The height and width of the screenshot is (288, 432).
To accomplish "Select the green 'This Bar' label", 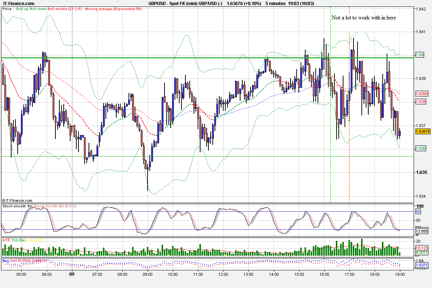I will pos(18,239).
